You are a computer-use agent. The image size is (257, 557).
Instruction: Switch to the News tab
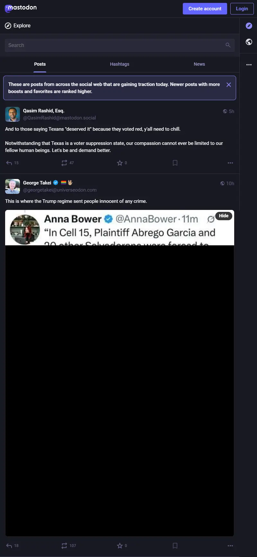199,64
